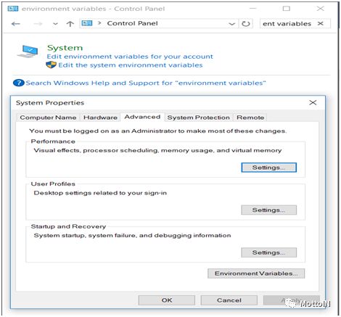The width and height of the screenshot is (341, 317).
Task: Open the Remote tab
Action: (250, 118)
